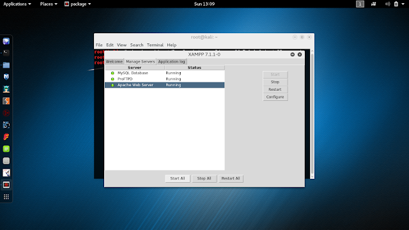Open the terminal Help menu
This screenshot has width=409, height=230.
click(172, 45)
